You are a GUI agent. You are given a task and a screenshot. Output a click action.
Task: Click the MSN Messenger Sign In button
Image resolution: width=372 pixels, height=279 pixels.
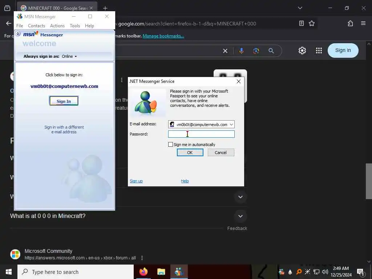64,101
